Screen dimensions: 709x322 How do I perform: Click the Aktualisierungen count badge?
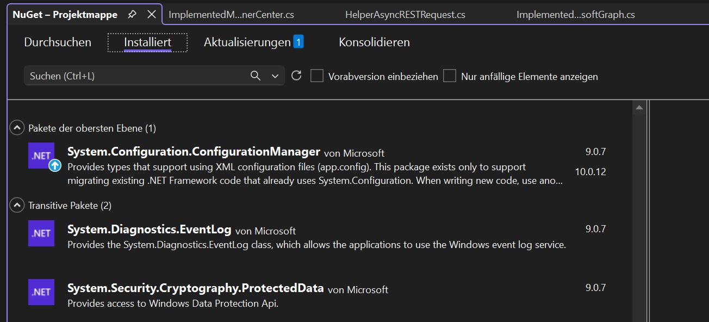click(x=298, y=41)
